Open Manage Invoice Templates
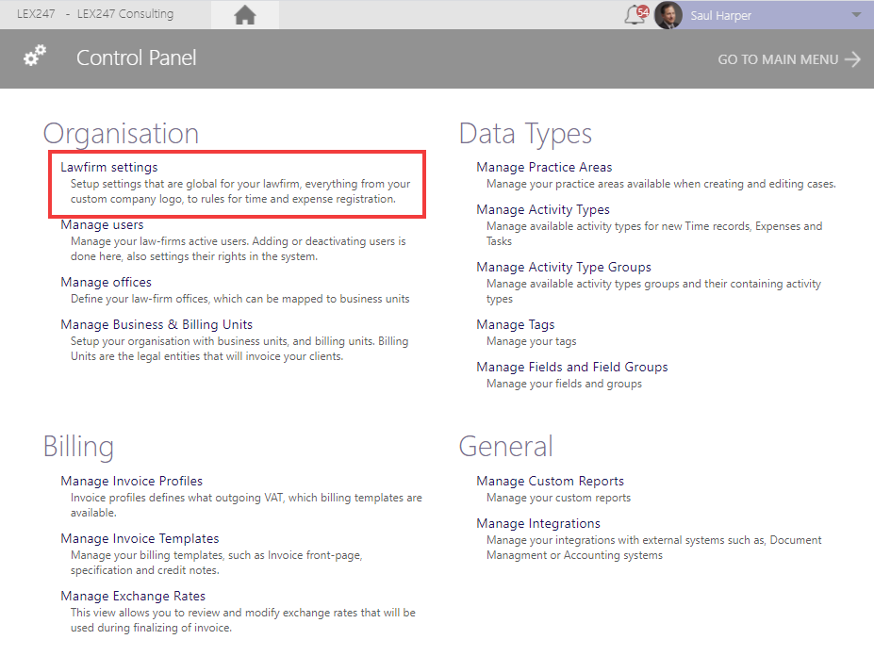874x656 pixels. [140, 538]
